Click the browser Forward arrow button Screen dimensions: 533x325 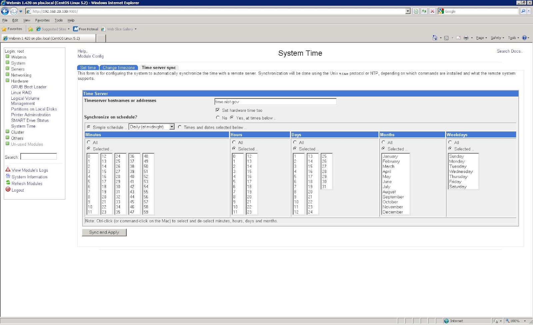point(14,11)
